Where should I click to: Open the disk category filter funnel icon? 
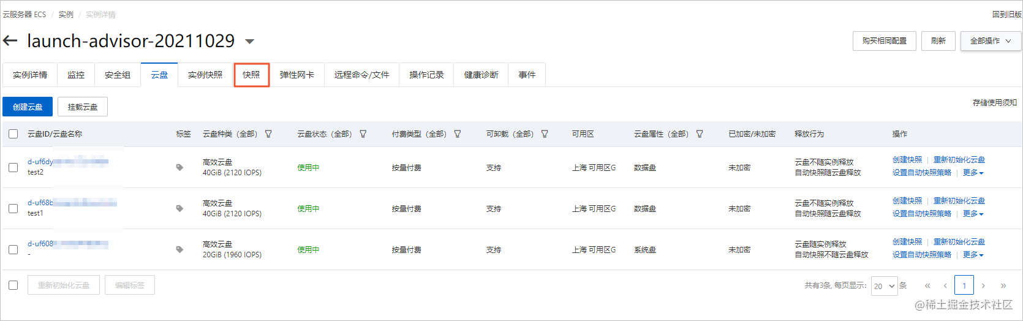click(268, 134)
